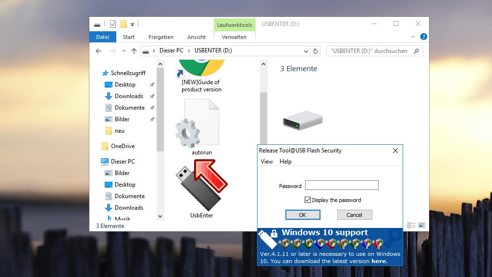Screen dimensions: 492x277
Task: Open Bilder under Dieser PC
Action: click(x=122, y=173)
